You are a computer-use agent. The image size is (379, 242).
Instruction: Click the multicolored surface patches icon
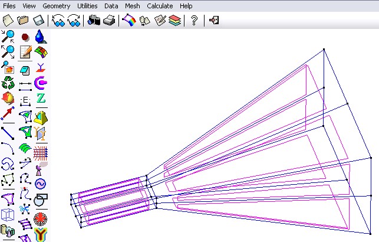(41, 53)
